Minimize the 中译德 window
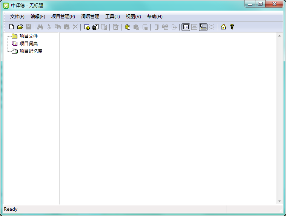The height and width of the screenshot is (216, 286). point(250,4)
